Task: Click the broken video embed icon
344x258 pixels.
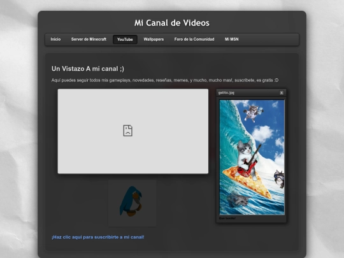Action: click(x=127, y=131)
